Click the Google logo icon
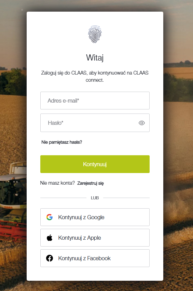Image resolution: width=193 pixels, height=291 pixels. click(x=50, y=217)
